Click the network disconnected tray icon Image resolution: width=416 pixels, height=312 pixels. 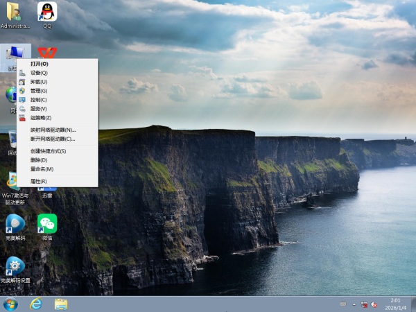point(365,304)
